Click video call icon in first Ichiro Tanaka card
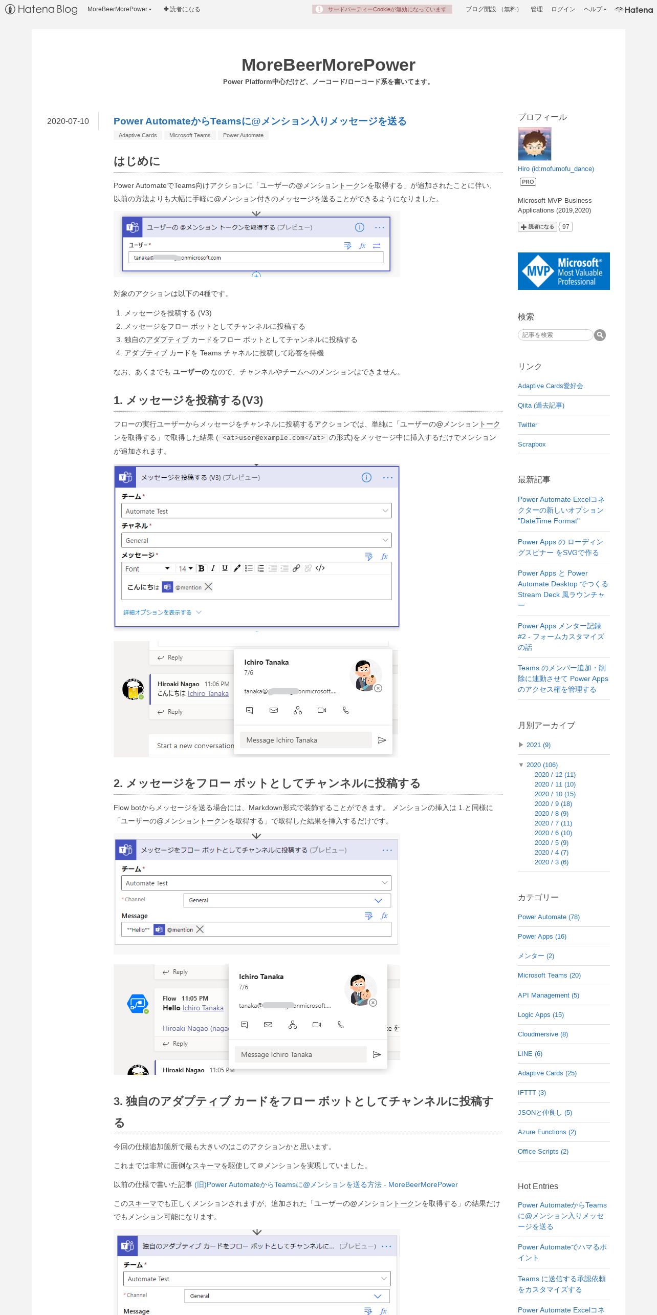 point(322,710)
